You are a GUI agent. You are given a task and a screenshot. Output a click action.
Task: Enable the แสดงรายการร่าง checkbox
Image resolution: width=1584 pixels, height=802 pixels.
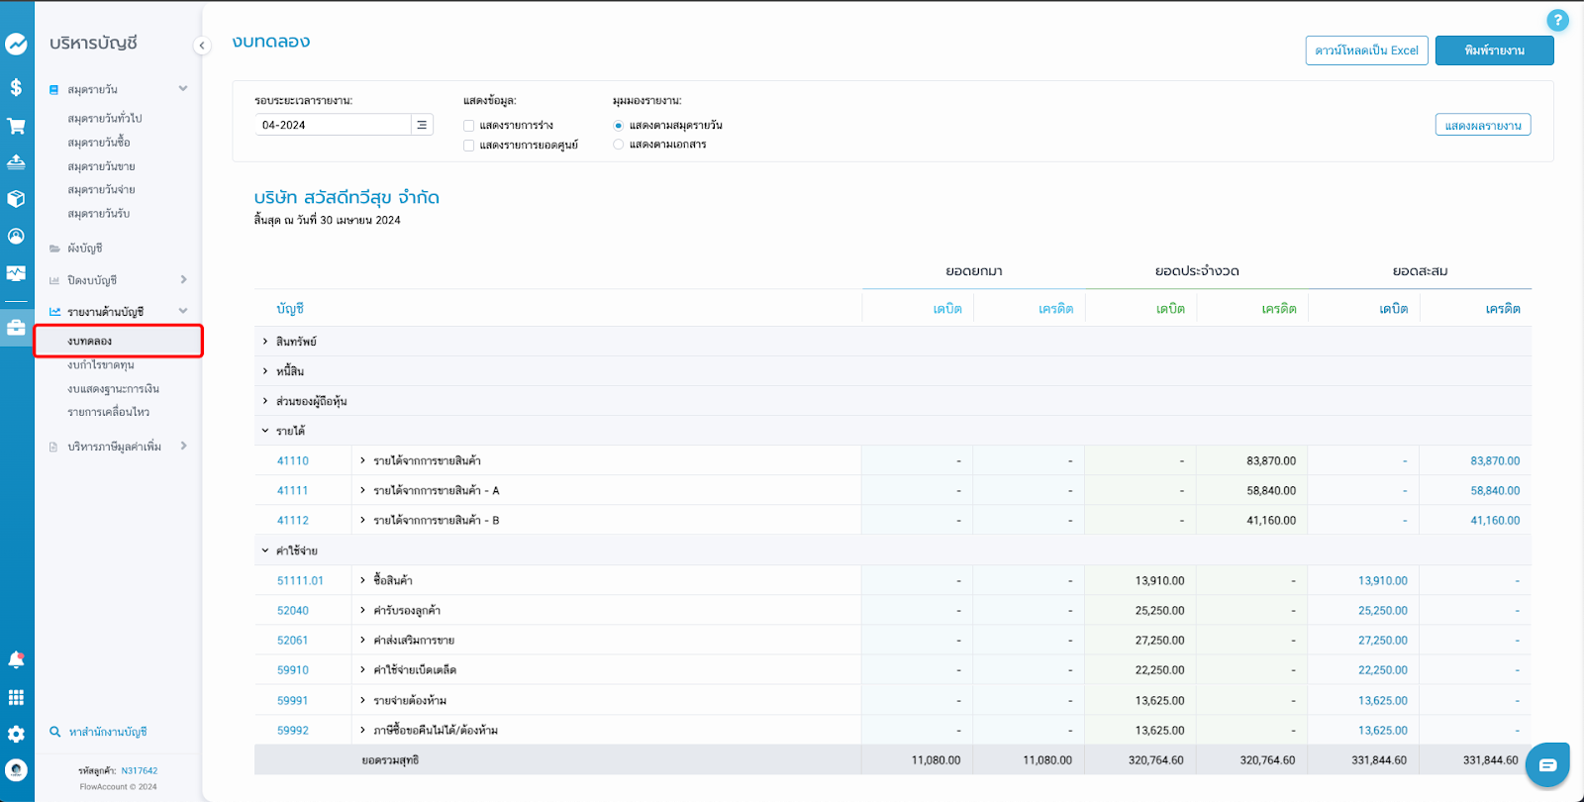tap(469, 126)
